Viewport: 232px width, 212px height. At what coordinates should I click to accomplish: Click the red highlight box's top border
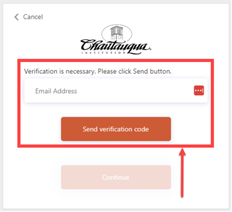[x=116, y=60]
